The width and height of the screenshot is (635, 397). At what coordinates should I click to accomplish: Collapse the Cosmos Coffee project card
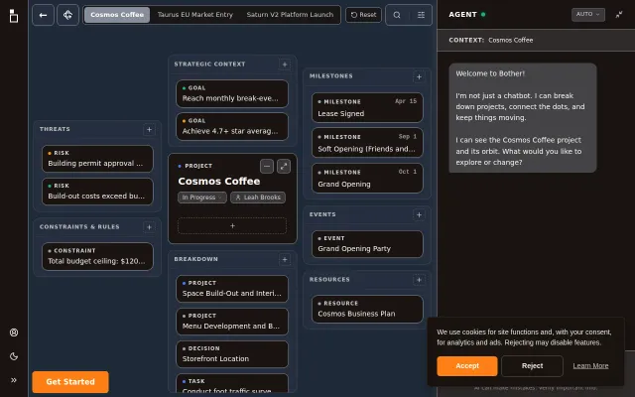tap(267, 166)
